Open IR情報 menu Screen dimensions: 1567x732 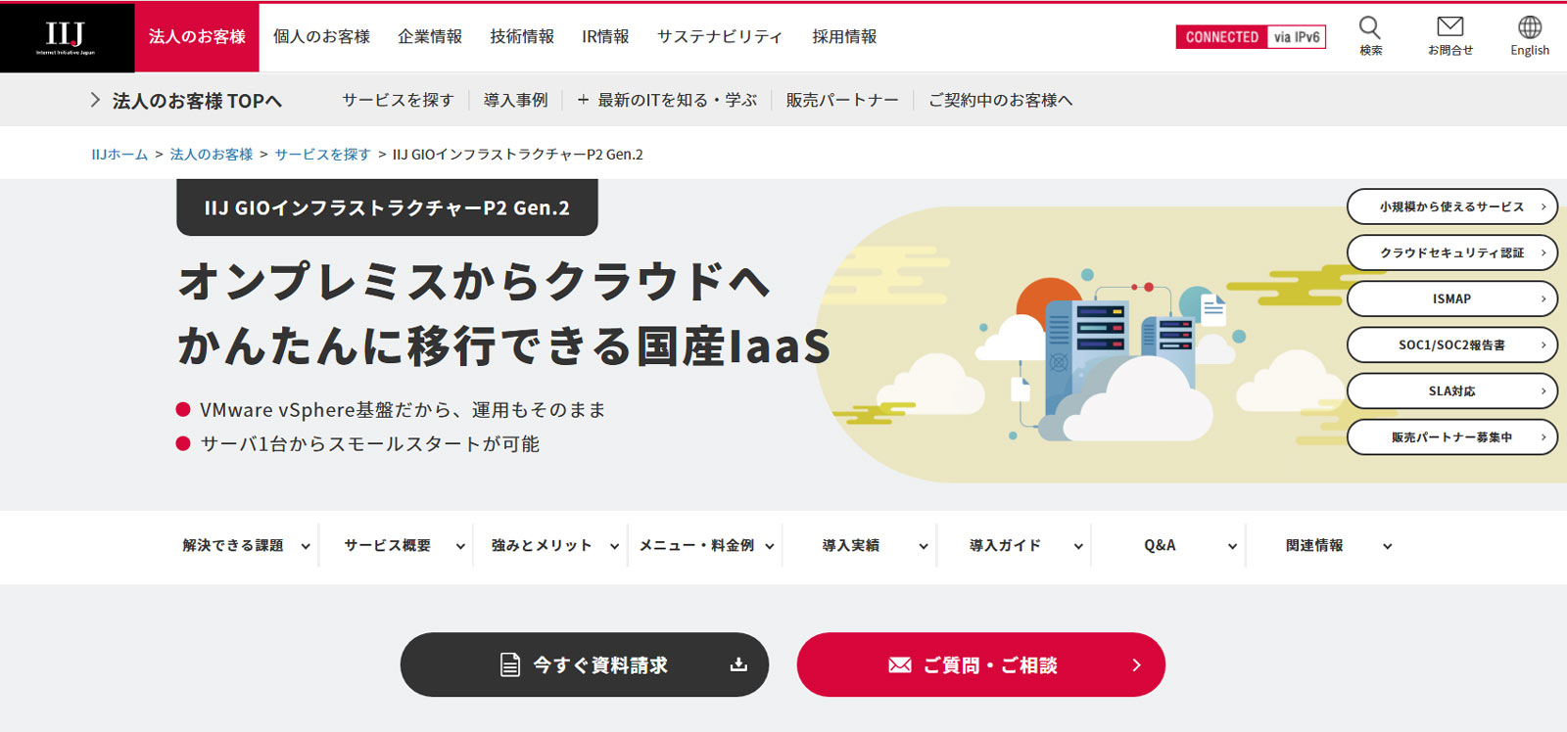click(x=605, y=37)
